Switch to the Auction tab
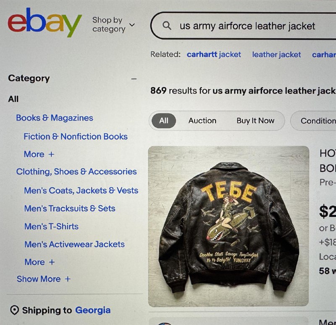This screenshot has width=336, height=325. click(202, 121)
